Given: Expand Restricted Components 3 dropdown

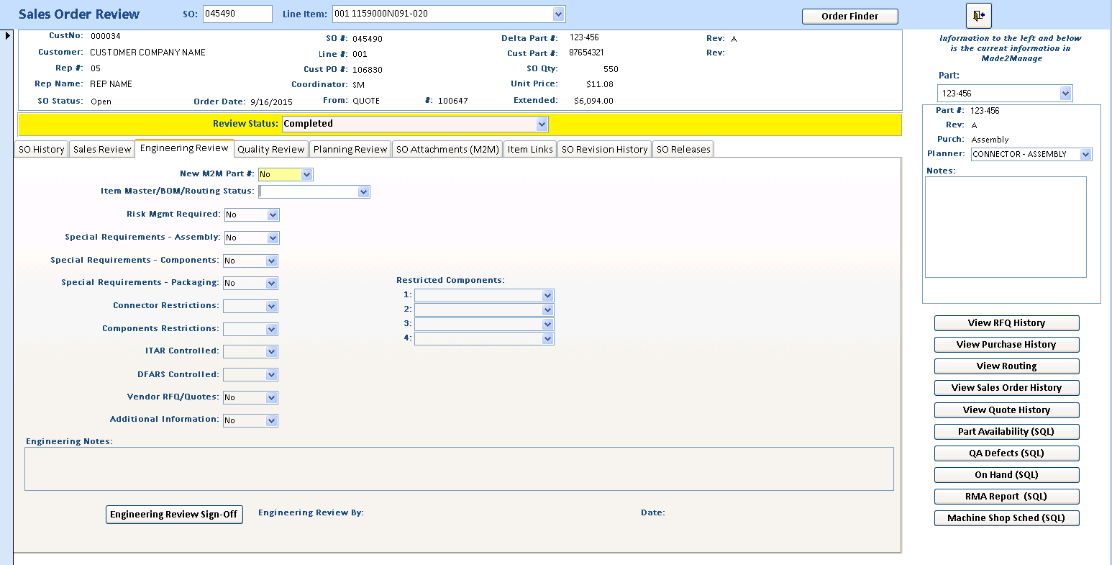Looking at the screenshot, I should point(548,324).
